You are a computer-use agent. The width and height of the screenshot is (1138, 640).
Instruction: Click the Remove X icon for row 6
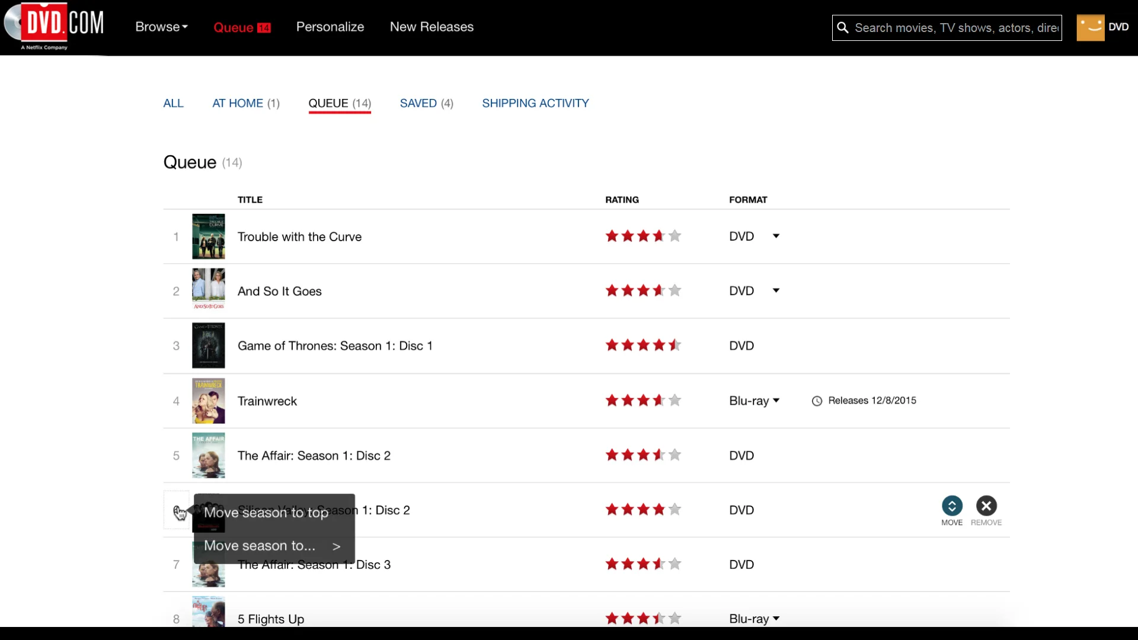point(986,505)
